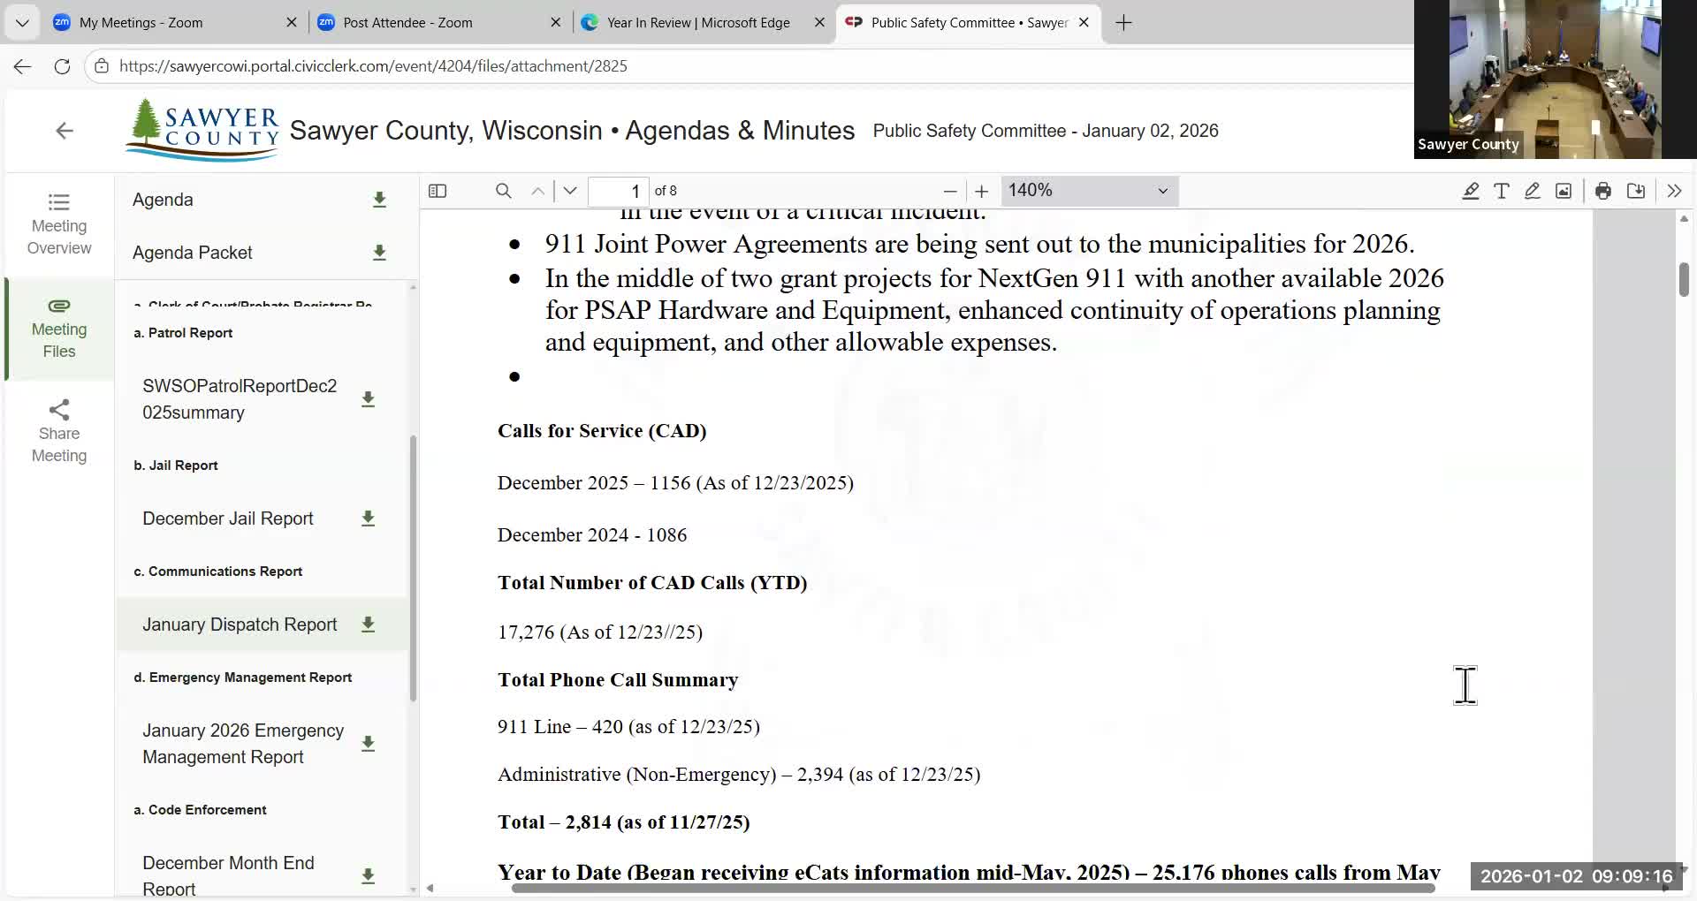Viewport: 1697px width, 901px height.
Task: Close the Public Safety Committee tab
Action: point(1084,23)
